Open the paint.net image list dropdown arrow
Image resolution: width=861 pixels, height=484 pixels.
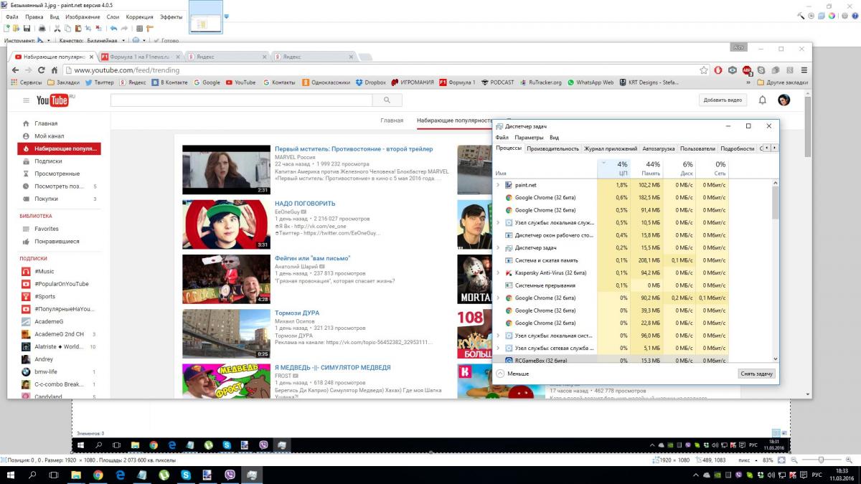pyautogui.click(x=227, y=16)
